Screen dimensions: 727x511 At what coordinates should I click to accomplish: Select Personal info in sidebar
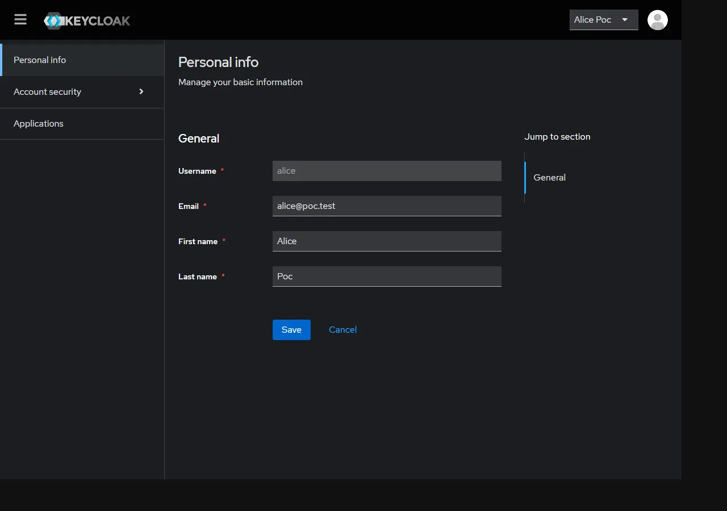82,60
